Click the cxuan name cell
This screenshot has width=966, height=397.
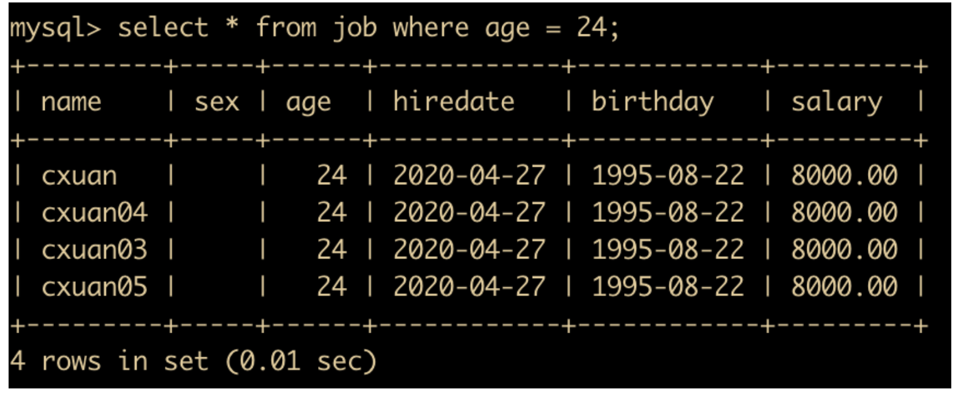[x=79, y=176]
